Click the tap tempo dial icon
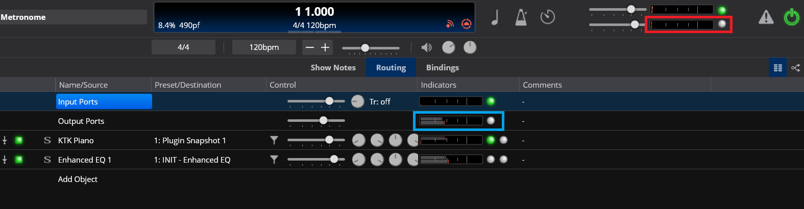 click(x=547, y=17)
